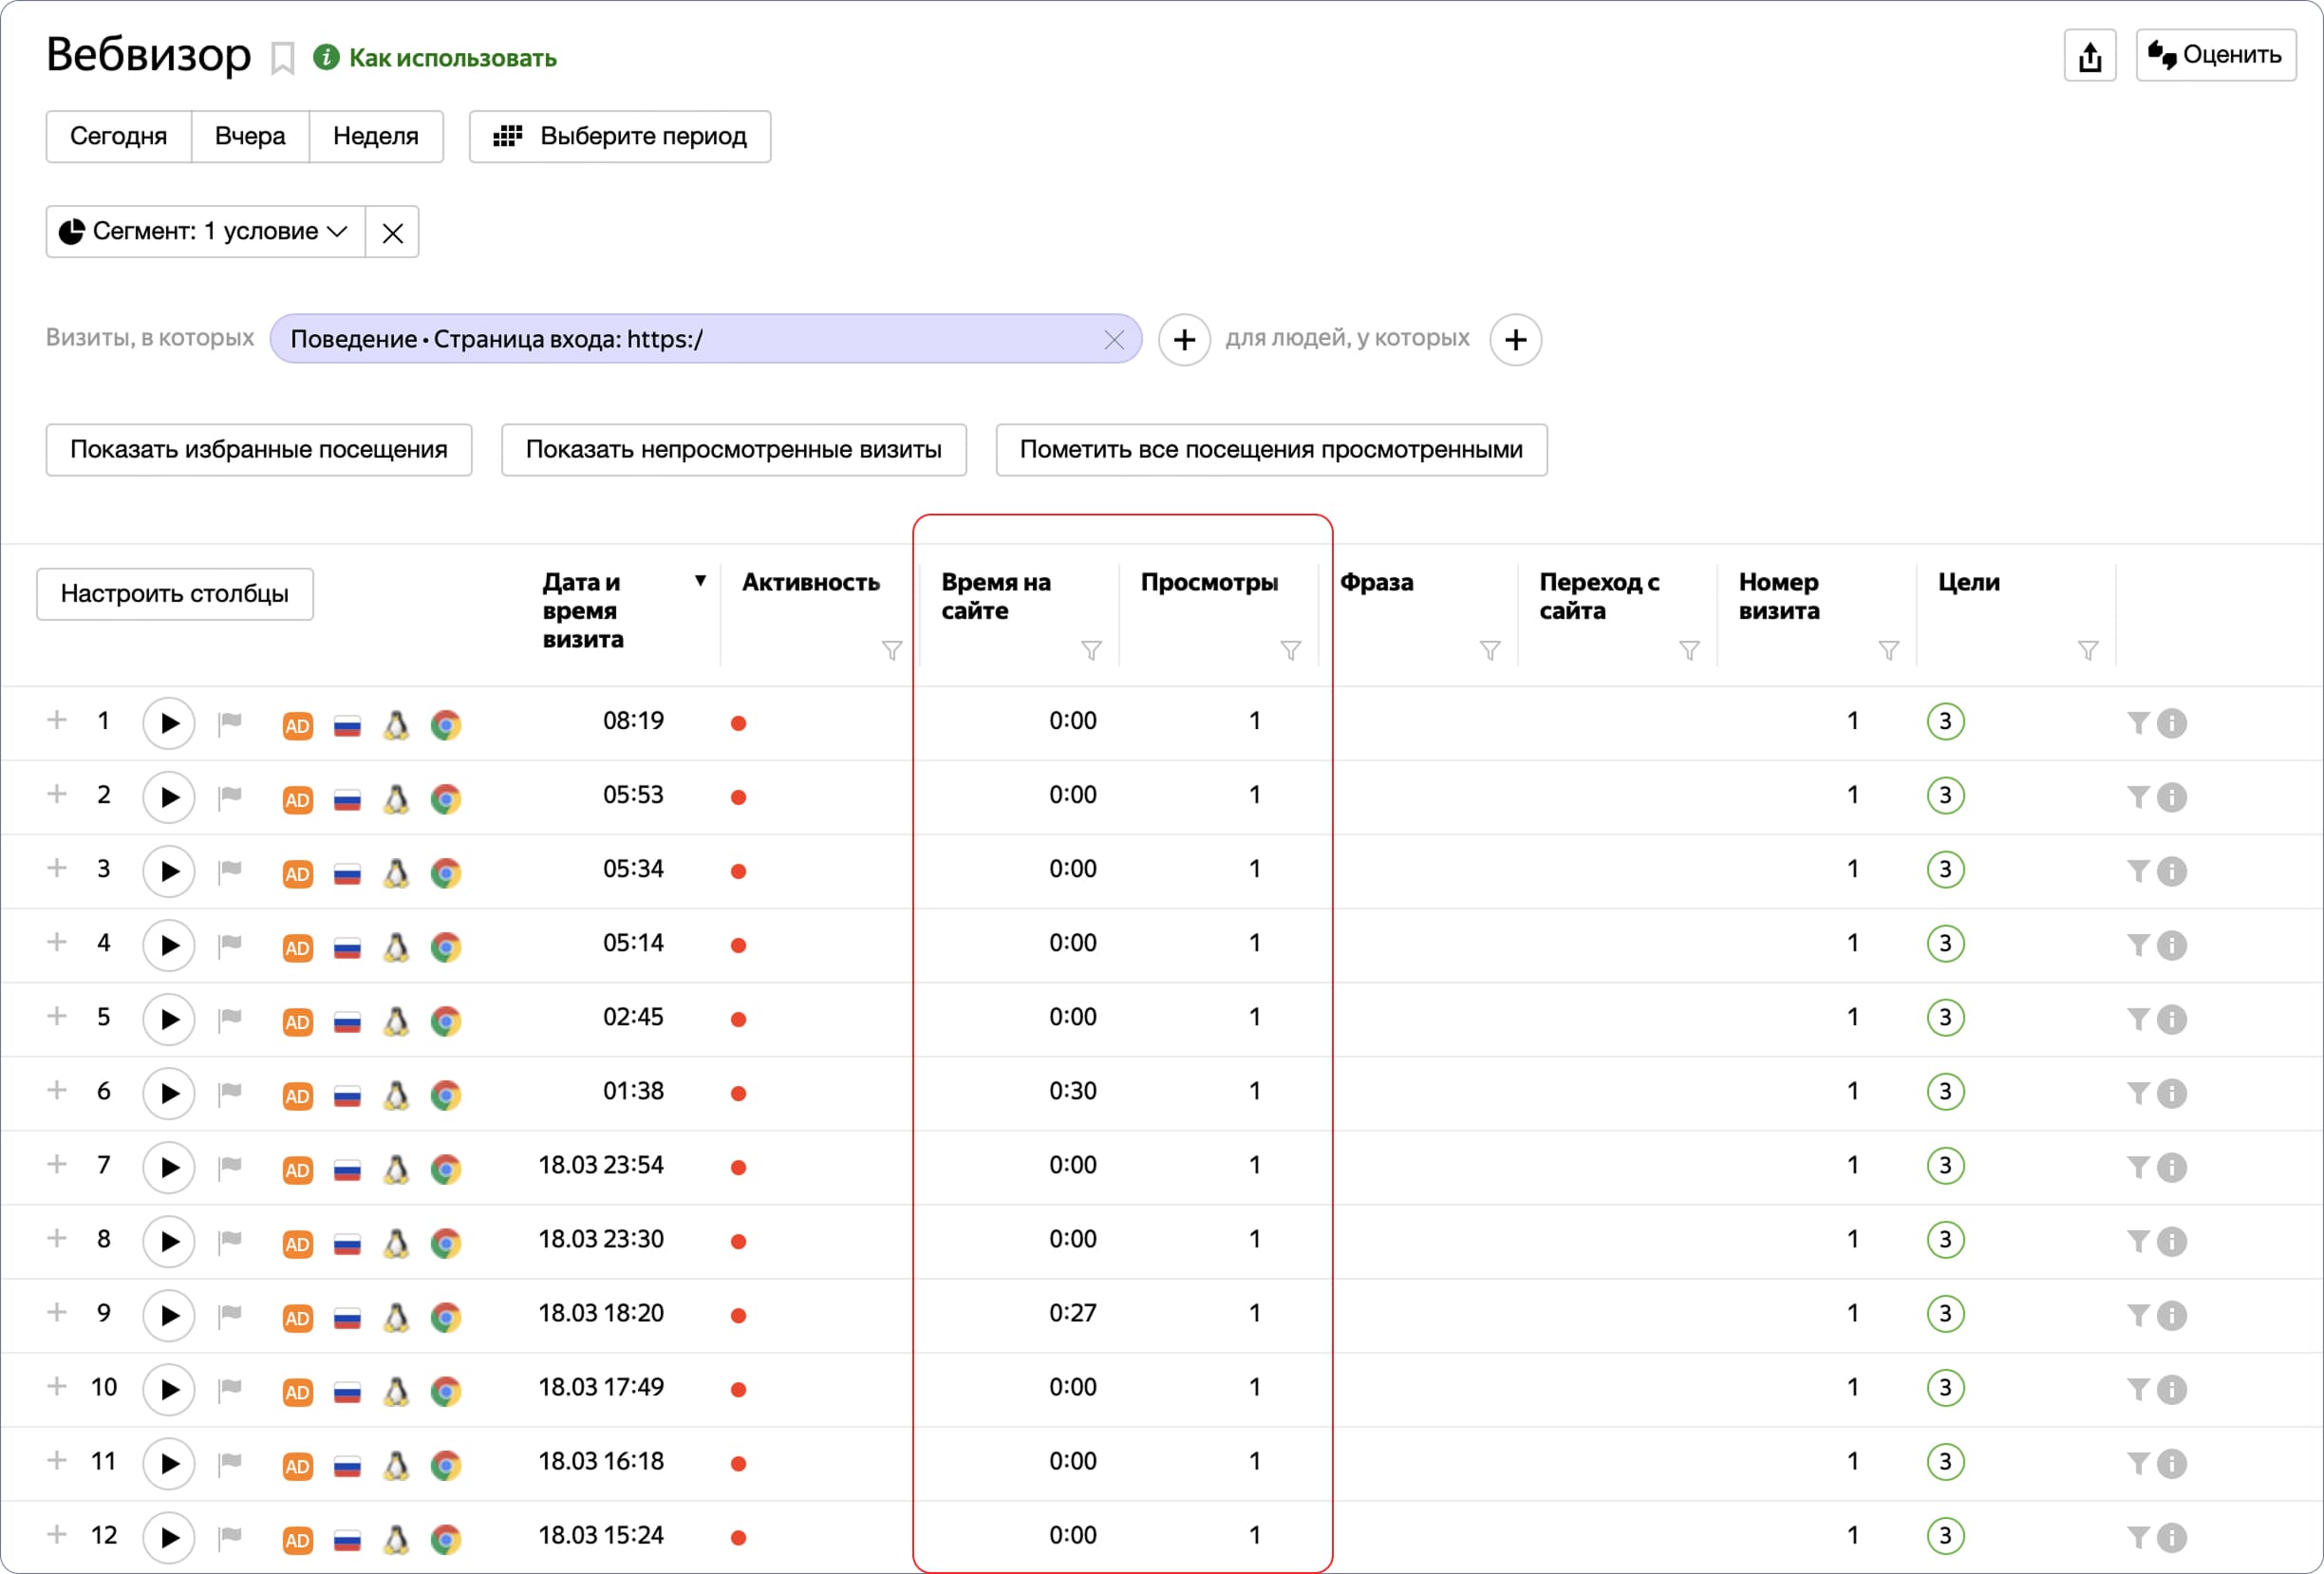Remove the Страница входа filter condition
Viewport: 2324px width, 1574px height.
pos(1113,340)
